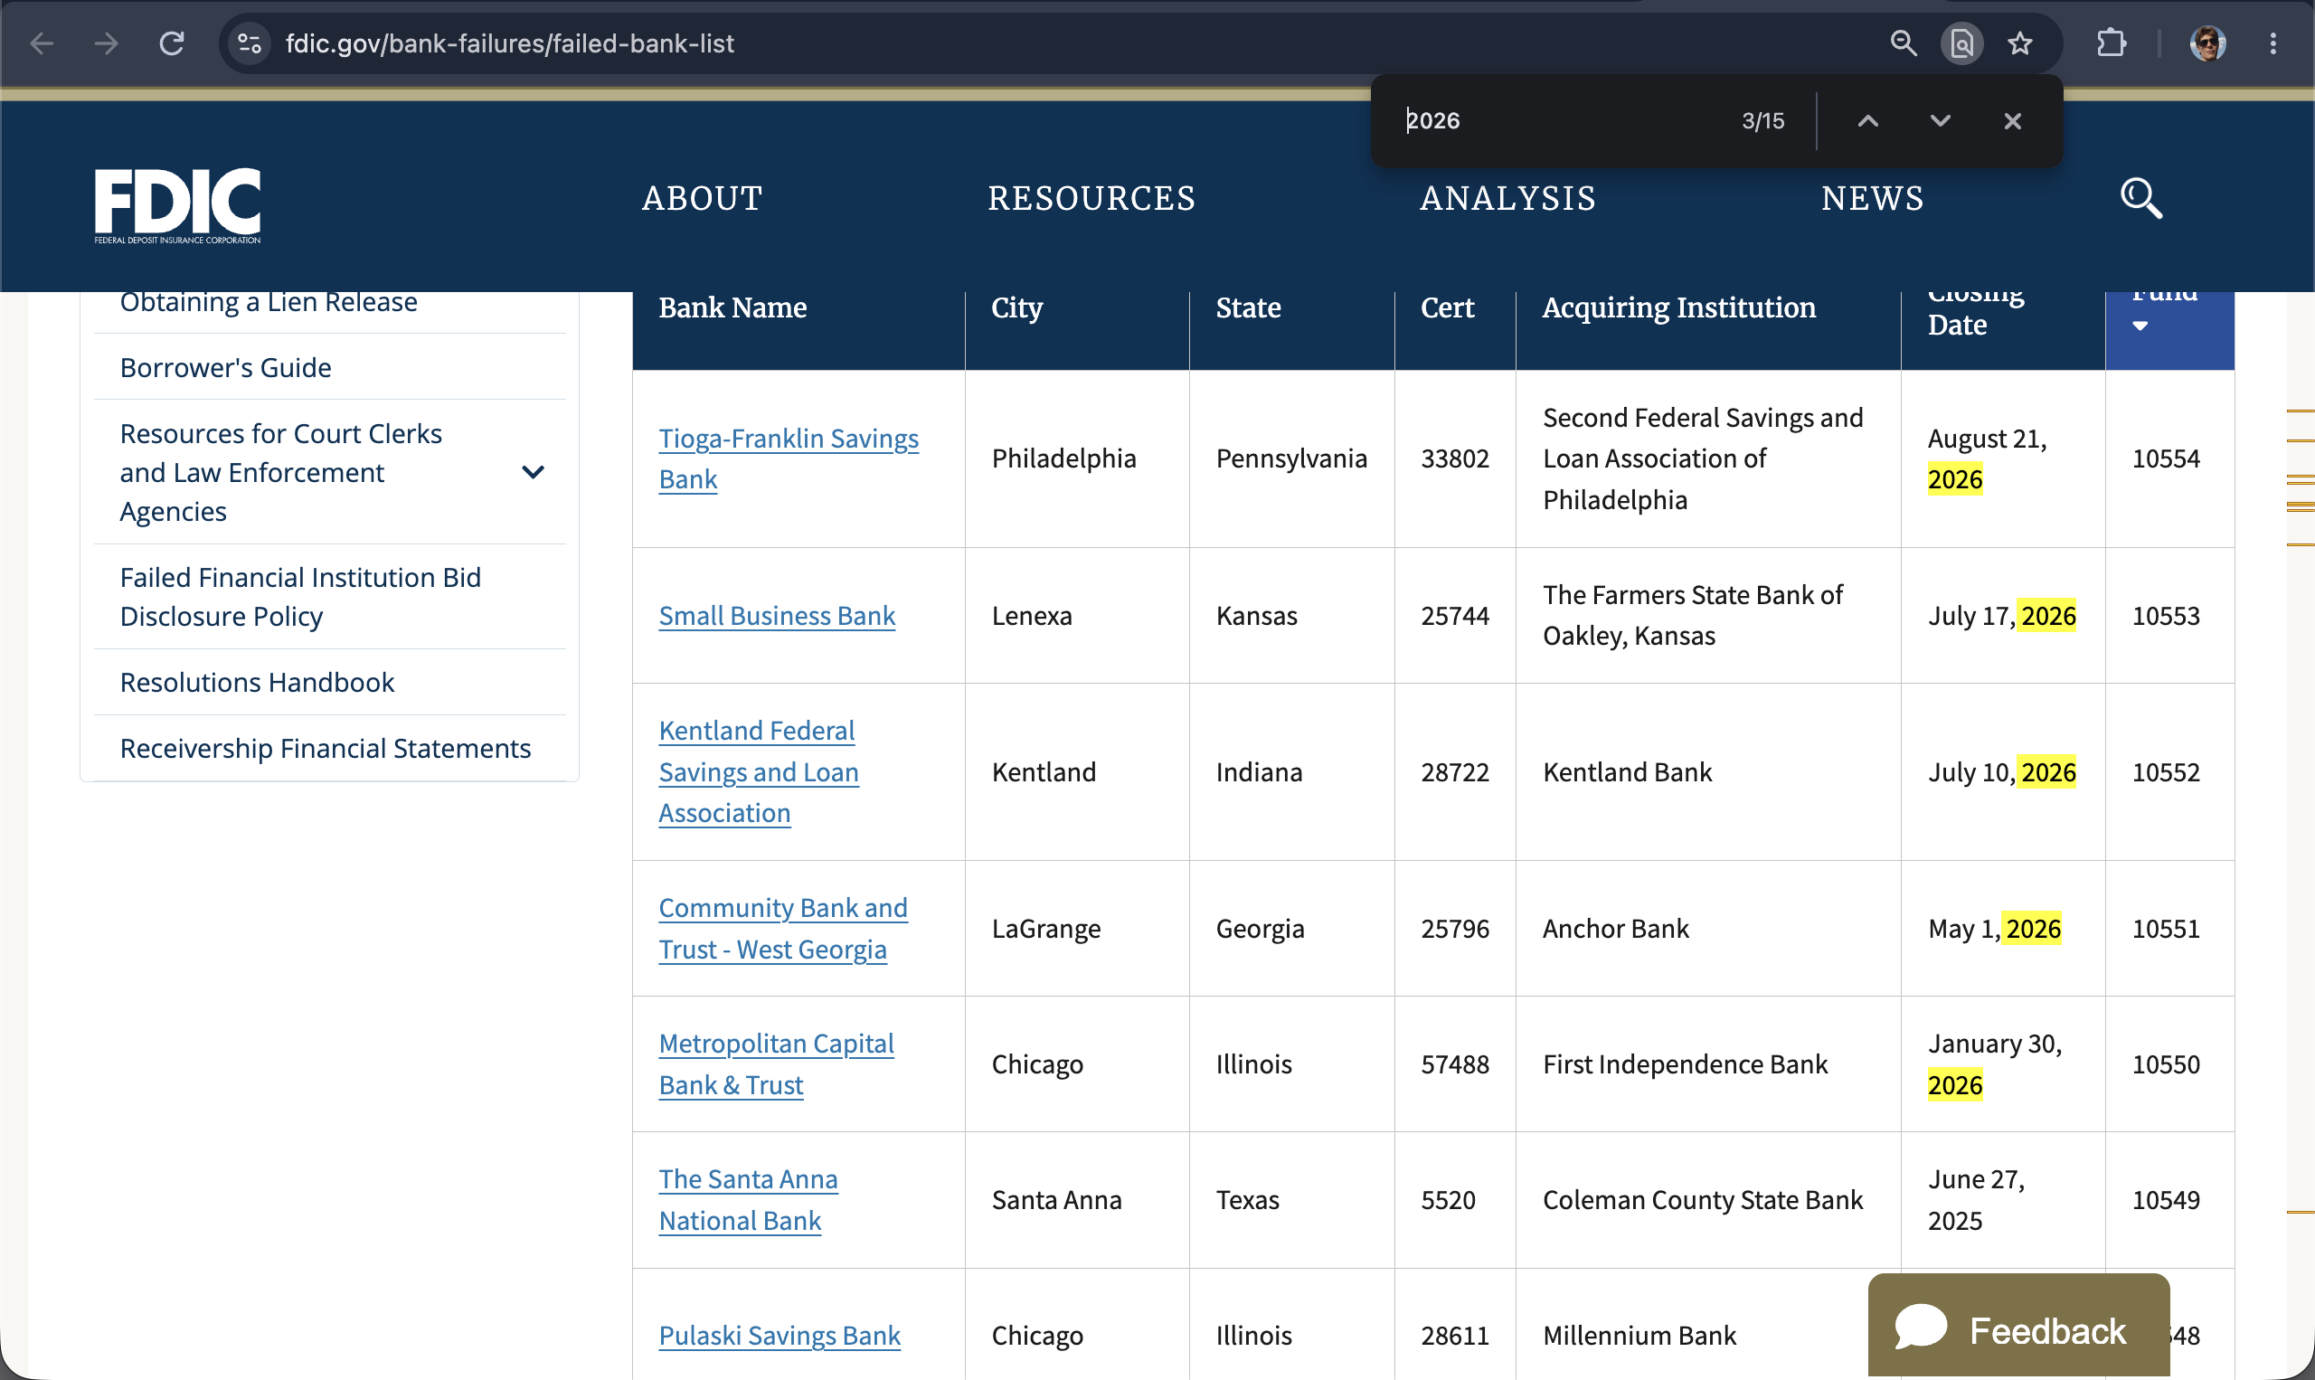Open Small Business Bank link
Screen dimensions: 2315x1380
(x=778, y=616)
